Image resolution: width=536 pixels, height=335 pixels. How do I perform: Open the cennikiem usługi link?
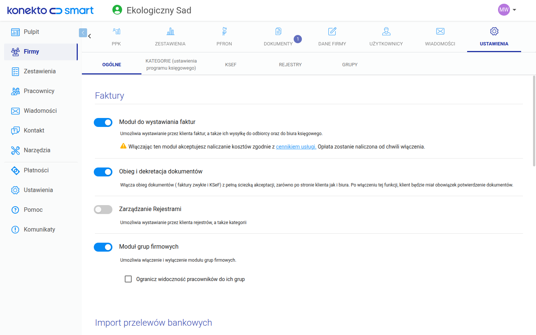point(296,147)
